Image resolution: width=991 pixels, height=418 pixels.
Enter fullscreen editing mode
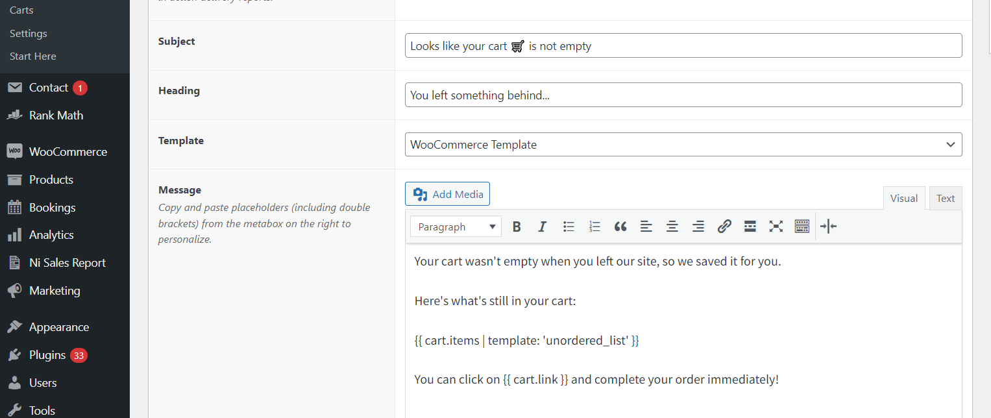pyautogui.click(x=776, y=226)
